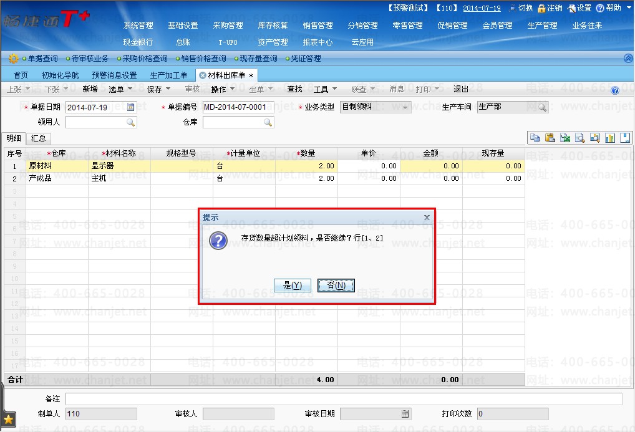Click the copy rows icon above the grid
The height and width of the screenshot is (432, 635).
[535, 138]
